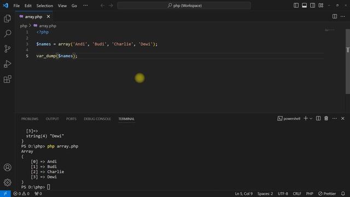Open the View menu

coord(62,5)
